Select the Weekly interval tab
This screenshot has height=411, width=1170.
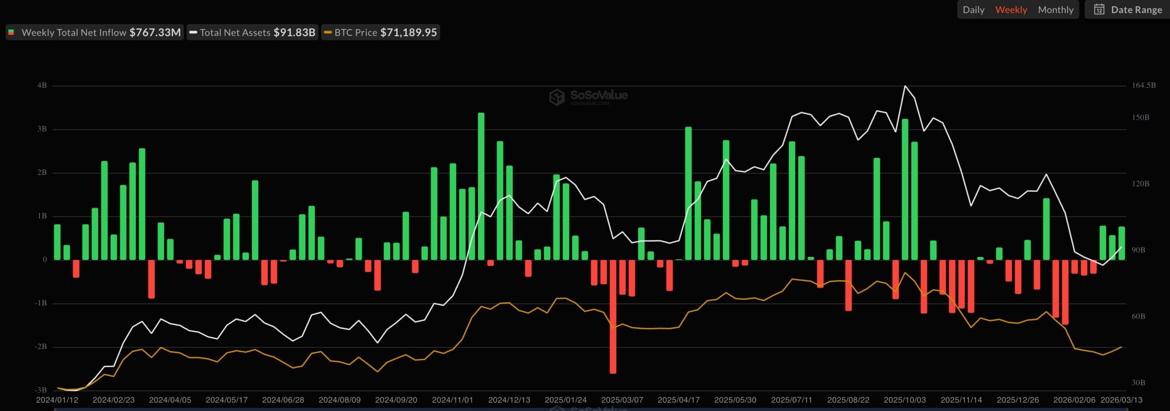pos(1011,10)
